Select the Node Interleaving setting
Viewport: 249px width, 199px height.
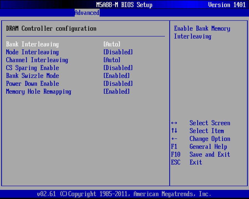click(32, 52)
